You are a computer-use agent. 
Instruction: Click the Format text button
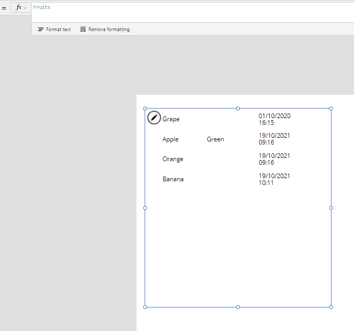pos(54,30)
